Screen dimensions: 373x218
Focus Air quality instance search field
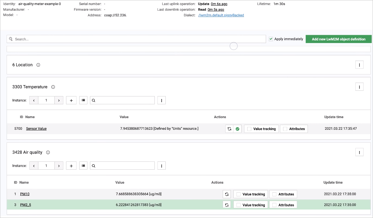[x=122, y=166]
